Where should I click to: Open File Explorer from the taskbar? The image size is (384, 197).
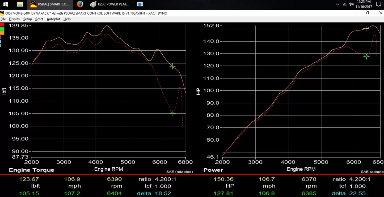point(20,4)
